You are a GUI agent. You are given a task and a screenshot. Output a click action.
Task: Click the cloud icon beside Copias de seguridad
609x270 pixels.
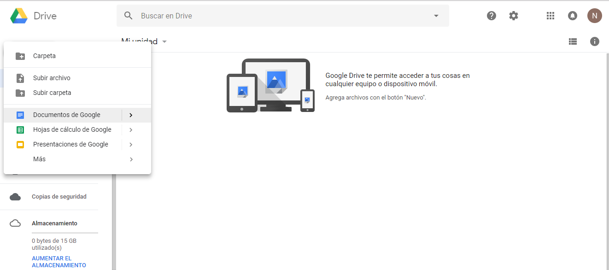click(15, 197)
